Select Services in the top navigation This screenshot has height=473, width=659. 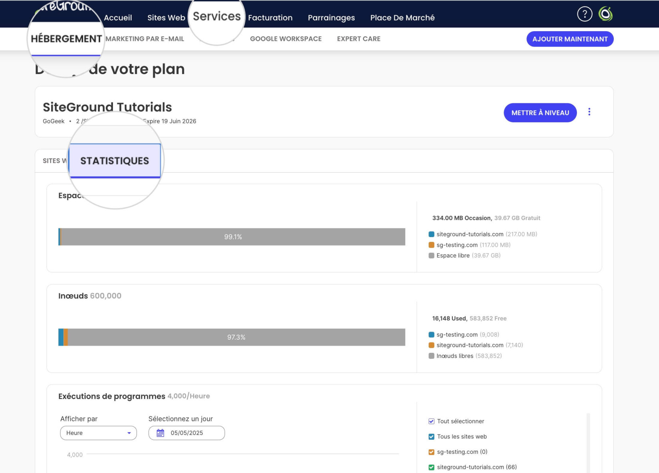point(217,16)
